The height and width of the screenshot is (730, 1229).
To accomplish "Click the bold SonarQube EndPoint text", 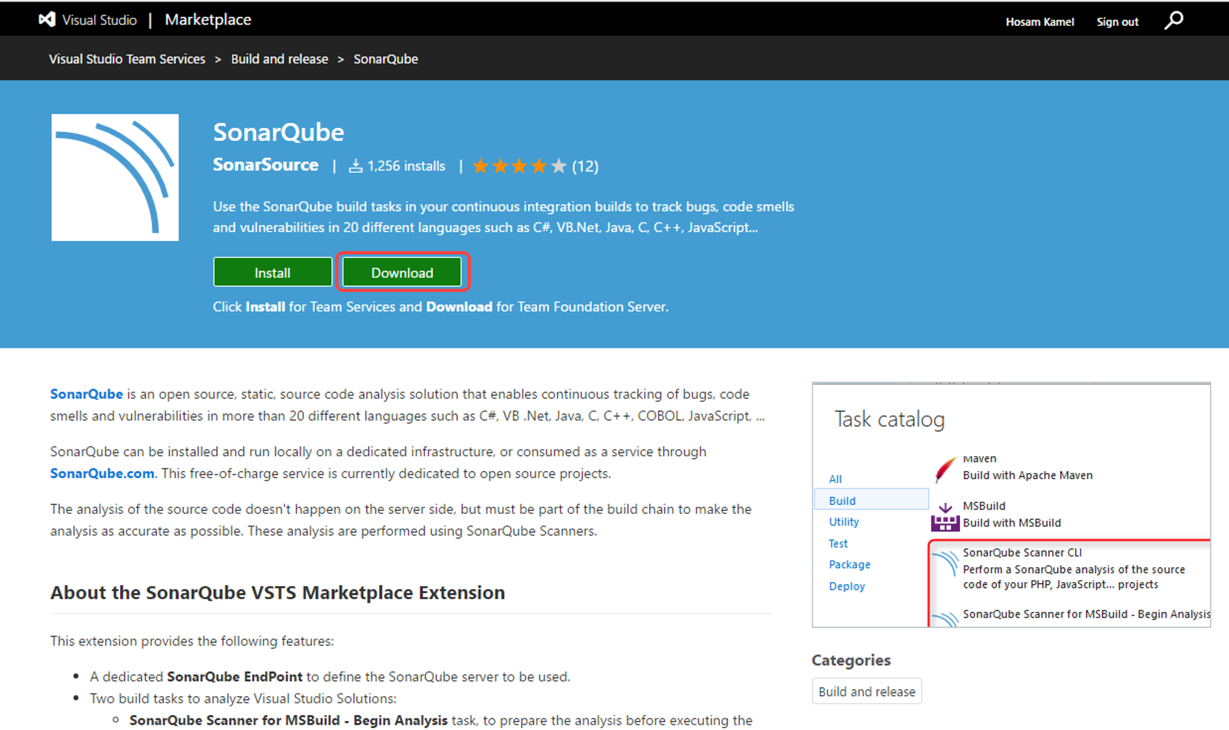I will 234,676.
